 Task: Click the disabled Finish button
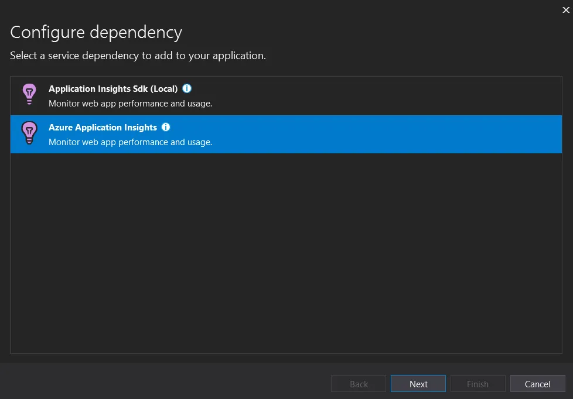pos(477,384)
